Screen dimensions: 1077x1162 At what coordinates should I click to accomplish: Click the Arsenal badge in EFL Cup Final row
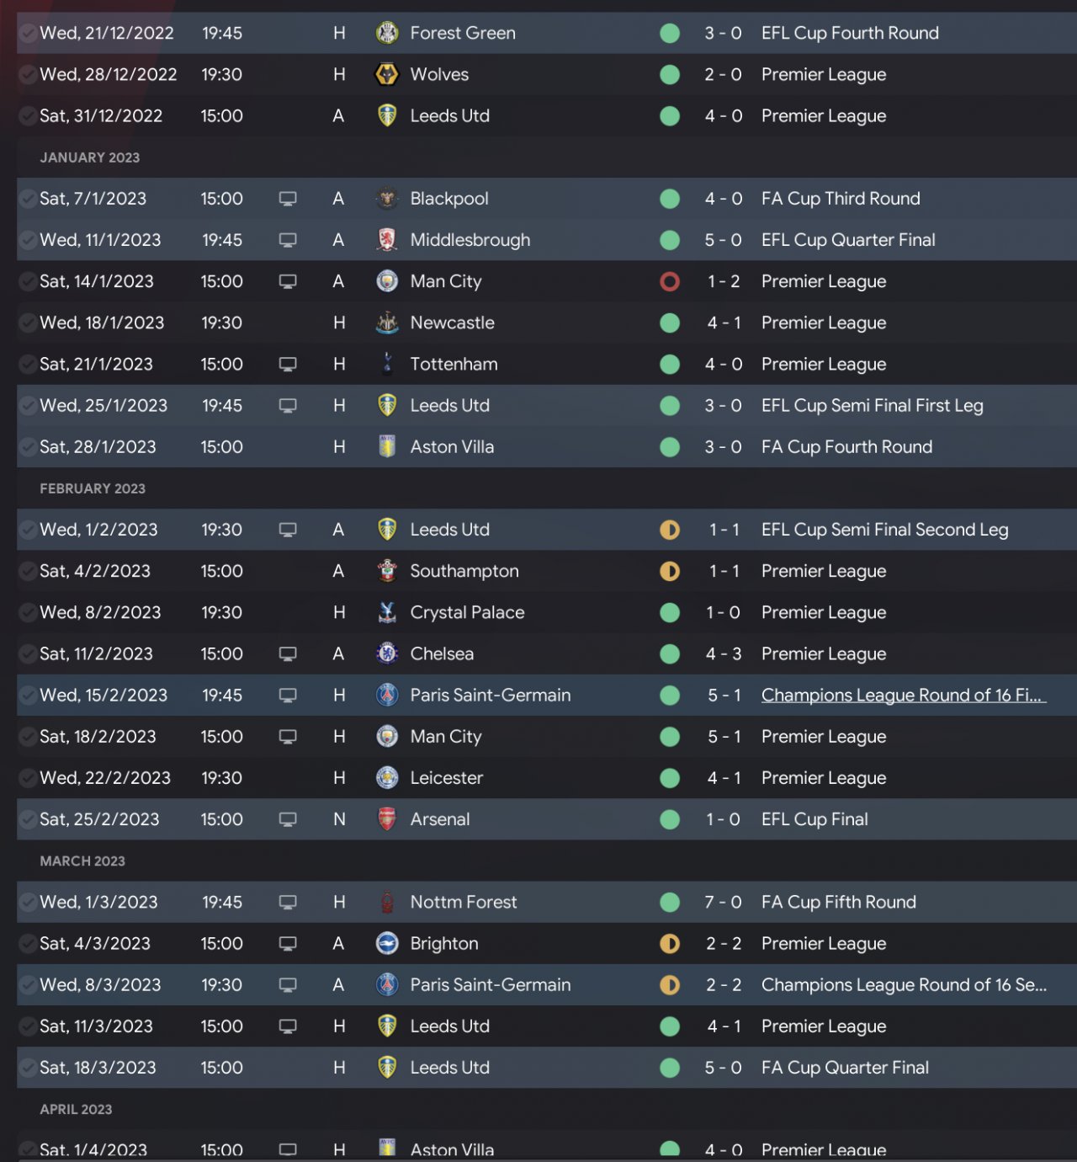pos(386,819)
